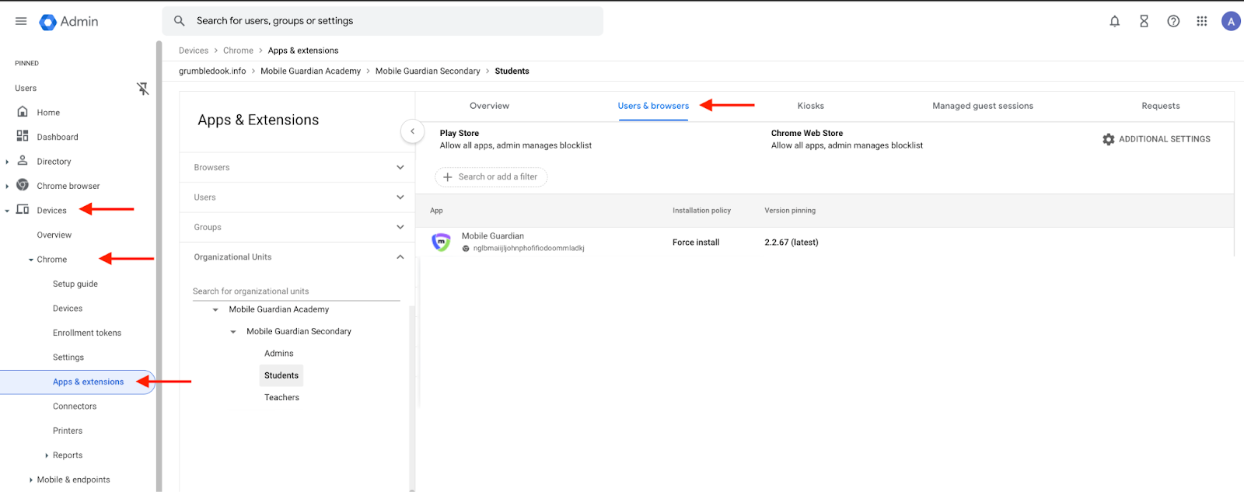Screen dimensions: 1244x492
Task: Open Enrollment tokens in sidebar
Action: pos(87,333)
